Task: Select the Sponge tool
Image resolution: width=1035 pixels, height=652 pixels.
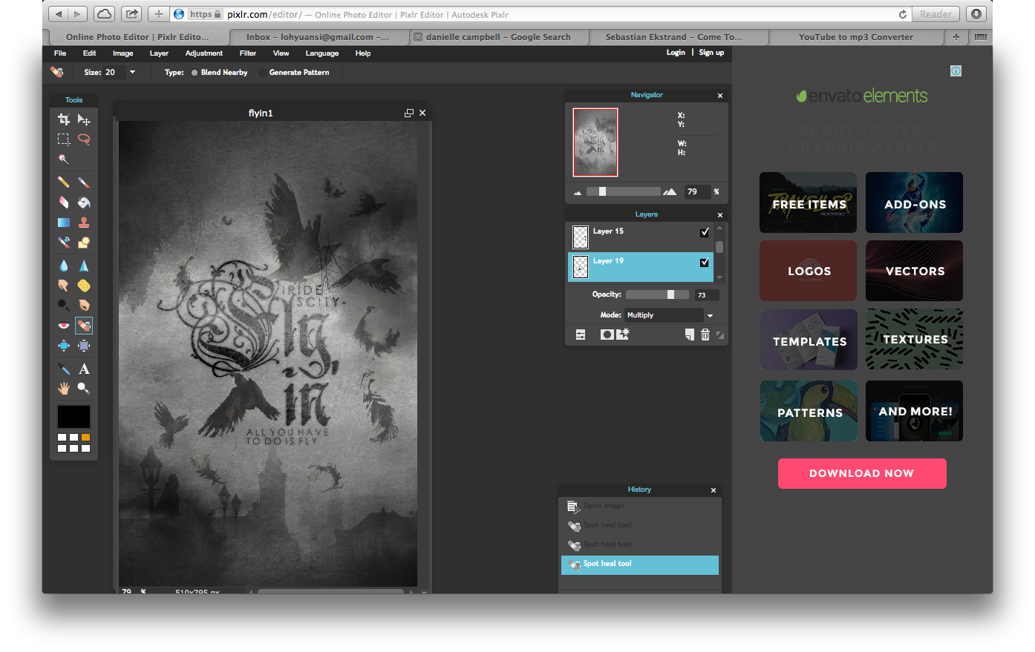Action: point(84,286)
